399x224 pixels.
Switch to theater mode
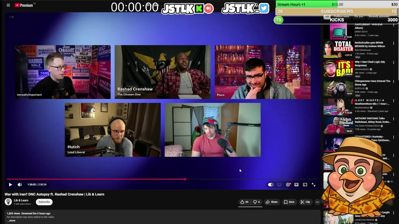296,185
